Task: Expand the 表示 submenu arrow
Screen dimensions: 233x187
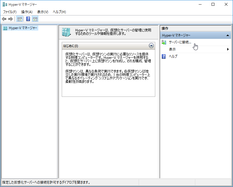Action: 228,49
